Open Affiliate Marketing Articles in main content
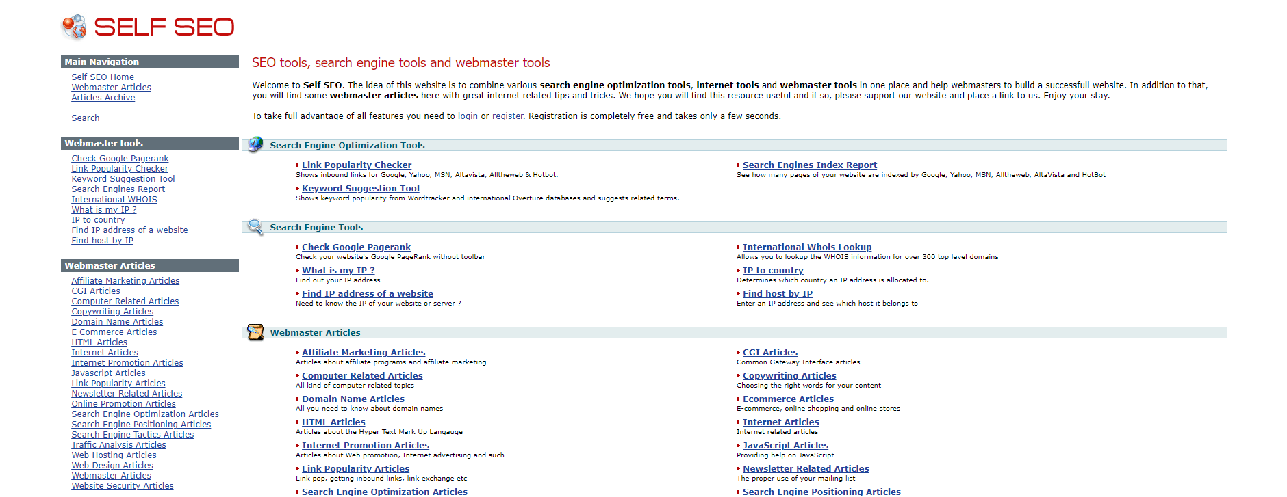This screenshot has width=1287, height=497. point(364,353)
